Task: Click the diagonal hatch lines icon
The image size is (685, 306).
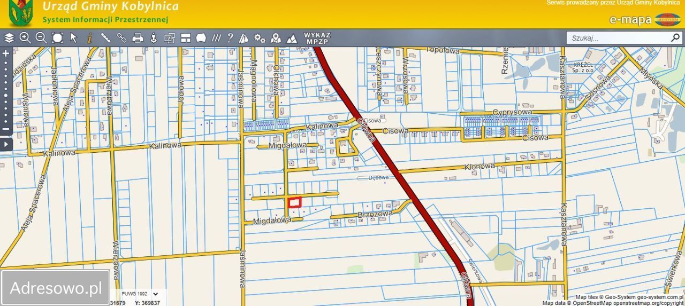Action: [216, 38]
